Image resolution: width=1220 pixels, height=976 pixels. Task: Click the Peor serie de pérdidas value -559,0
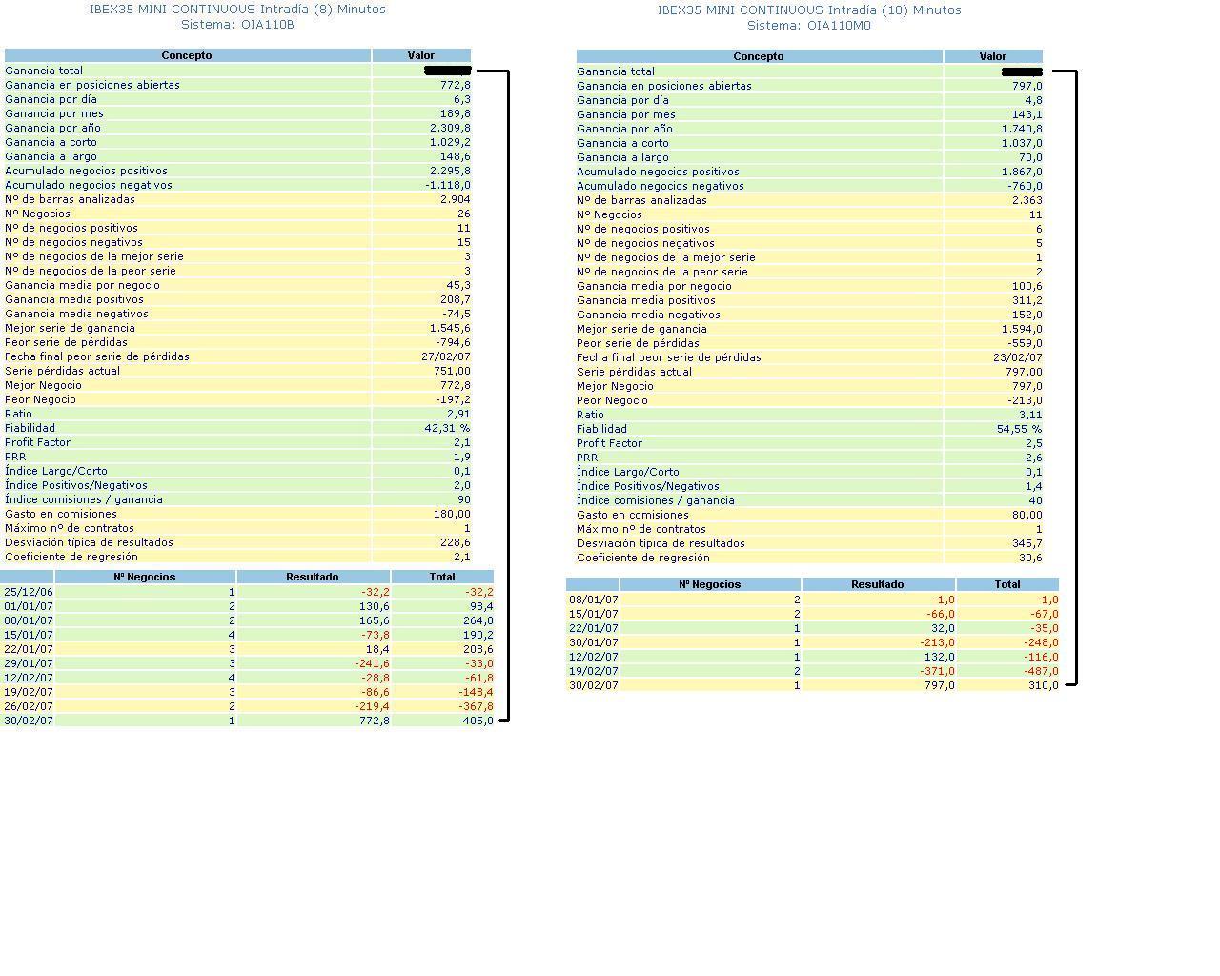1026,343
